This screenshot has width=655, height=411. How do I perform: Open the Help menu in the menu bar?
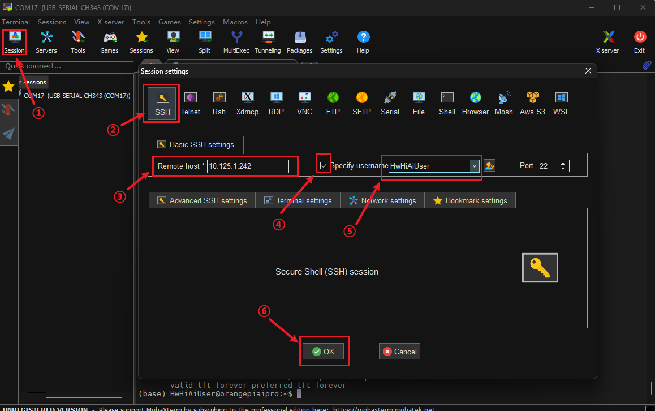(263, 22)
